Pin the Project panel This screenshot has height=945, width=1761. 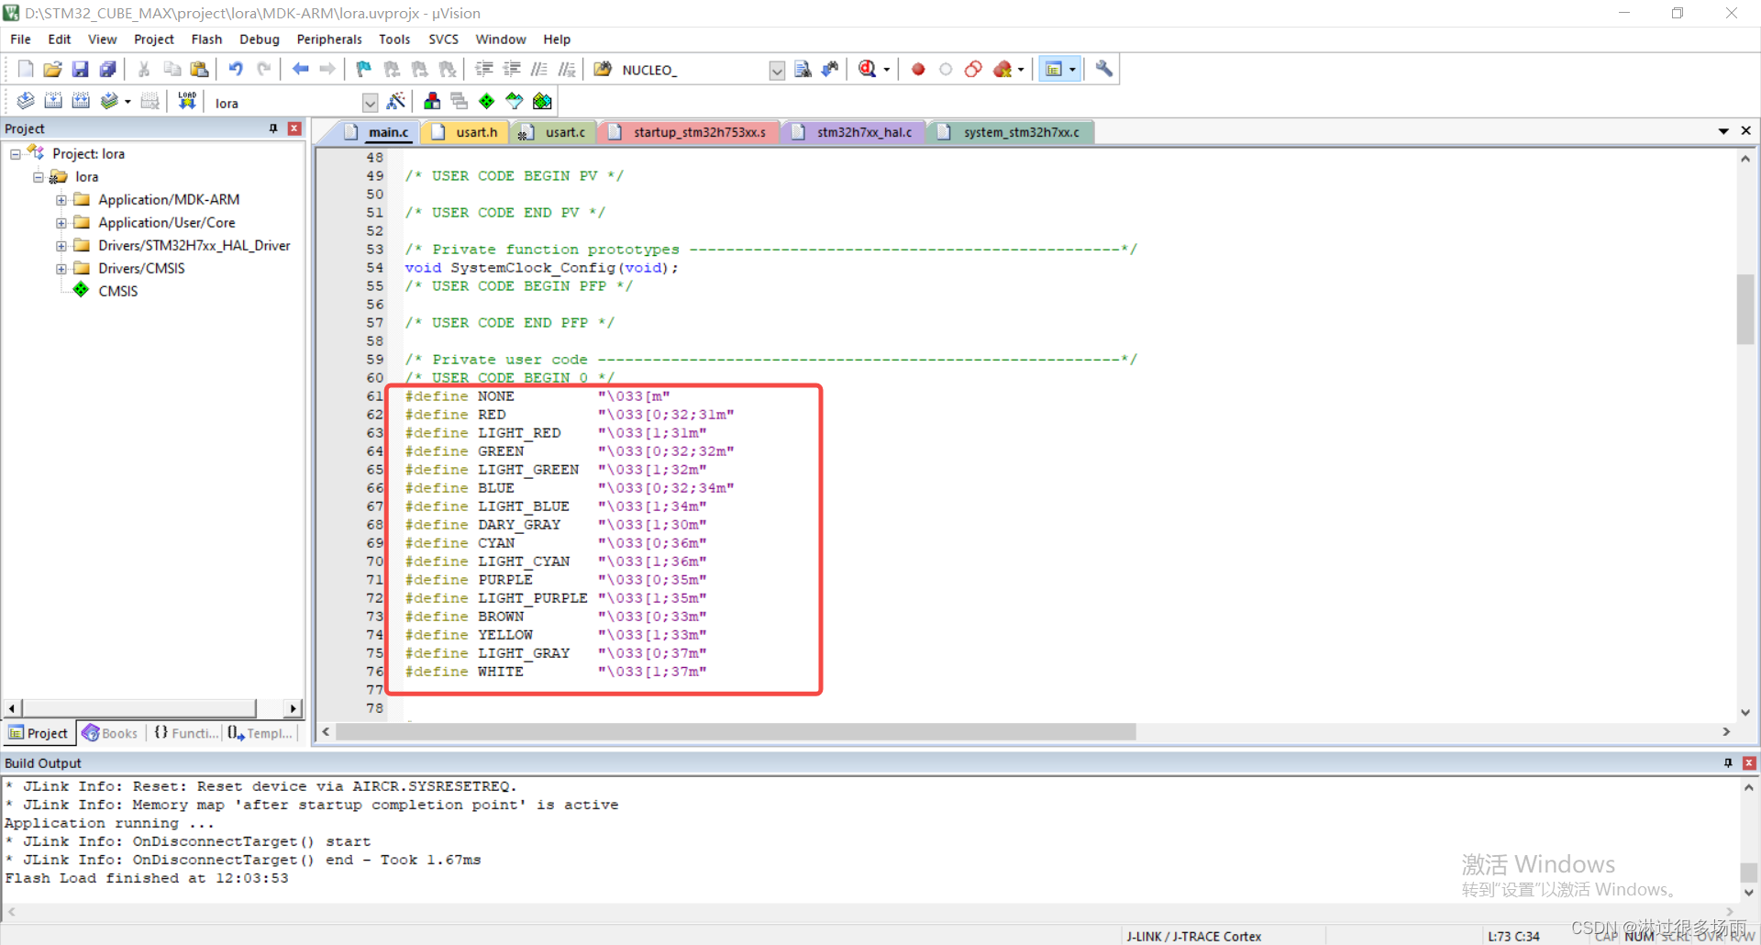click(x=272, y=128)
